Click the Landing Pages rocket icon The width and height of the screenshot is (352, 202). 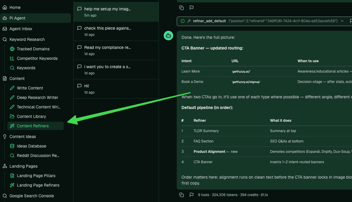5,166
